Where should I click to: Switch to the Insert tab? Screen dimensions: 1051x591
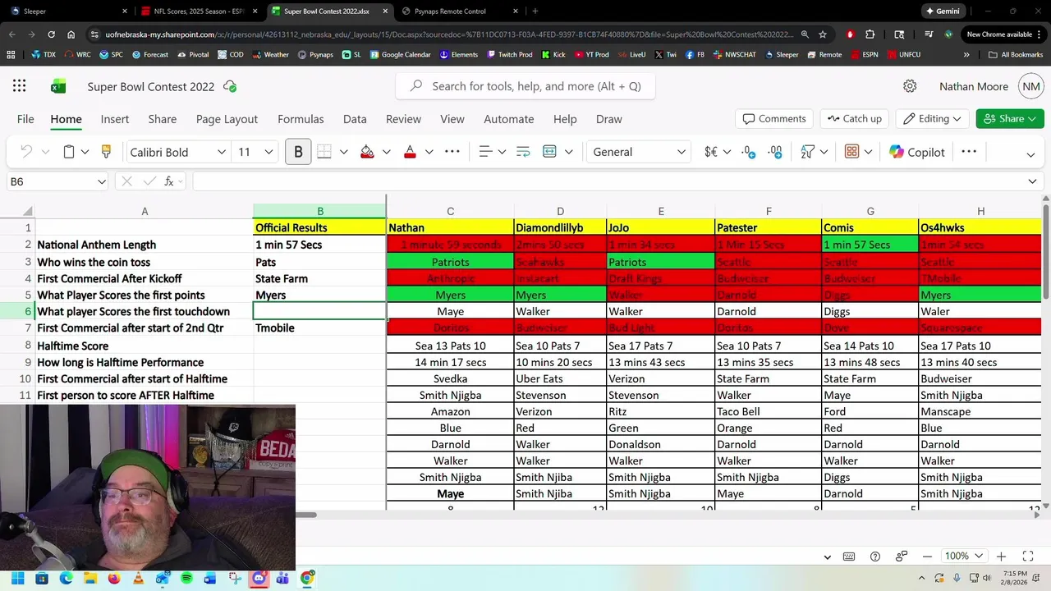coord(115,119)
